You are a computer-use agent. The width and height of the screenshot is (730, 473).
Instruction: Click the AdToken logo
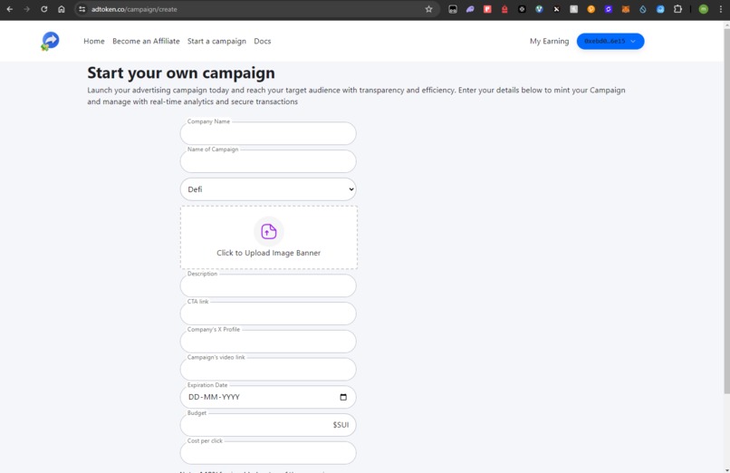[50, 41]
